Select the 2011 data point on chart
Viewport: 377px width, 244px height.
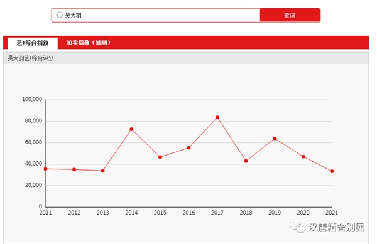[x=46, y=169]
